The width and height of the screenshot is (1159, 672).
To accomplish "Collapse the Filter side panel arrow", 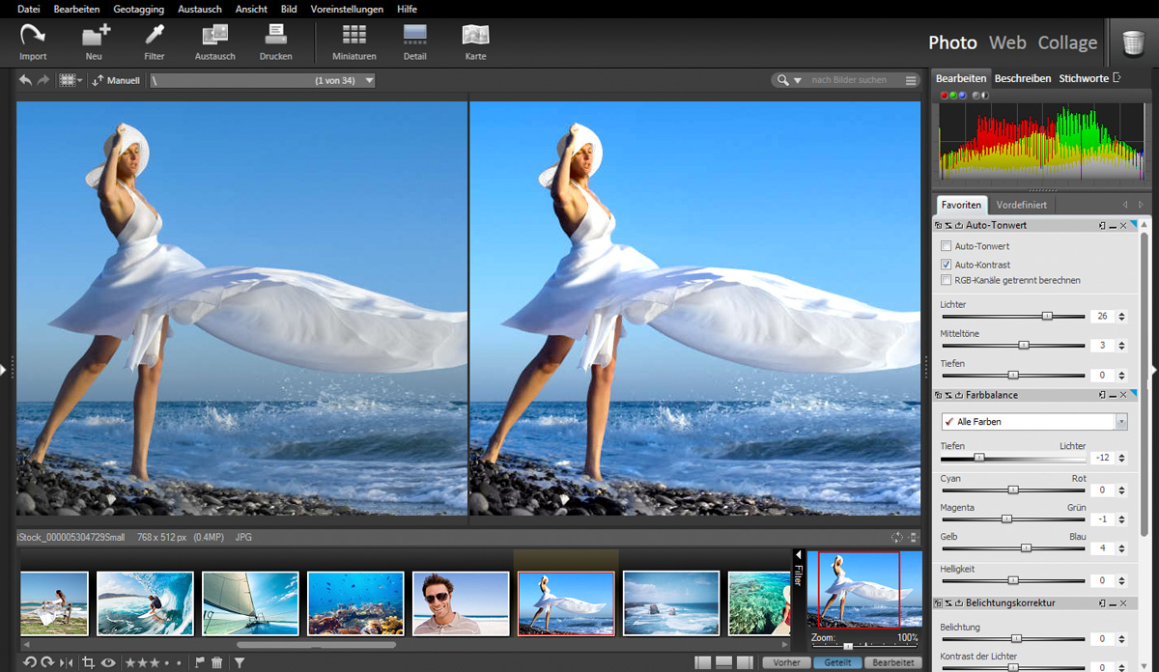I will click(x=798, y=554).
